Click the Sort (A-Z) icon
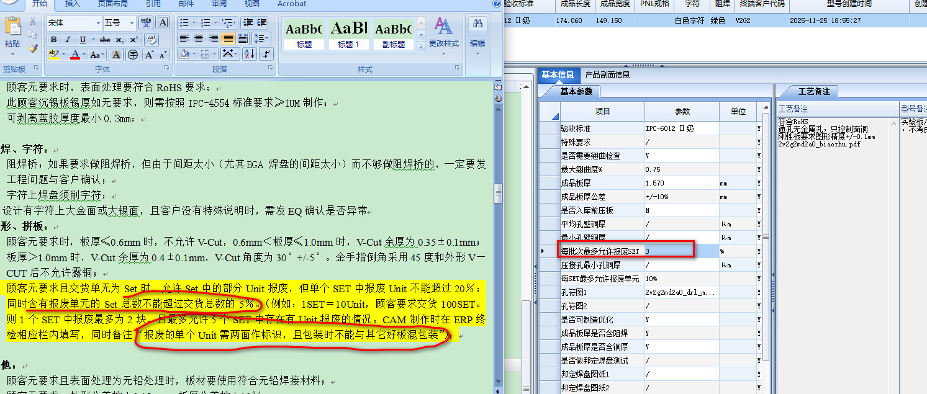Screen dimensions: 927x394 pyautogui.click(x=250, y=54)
